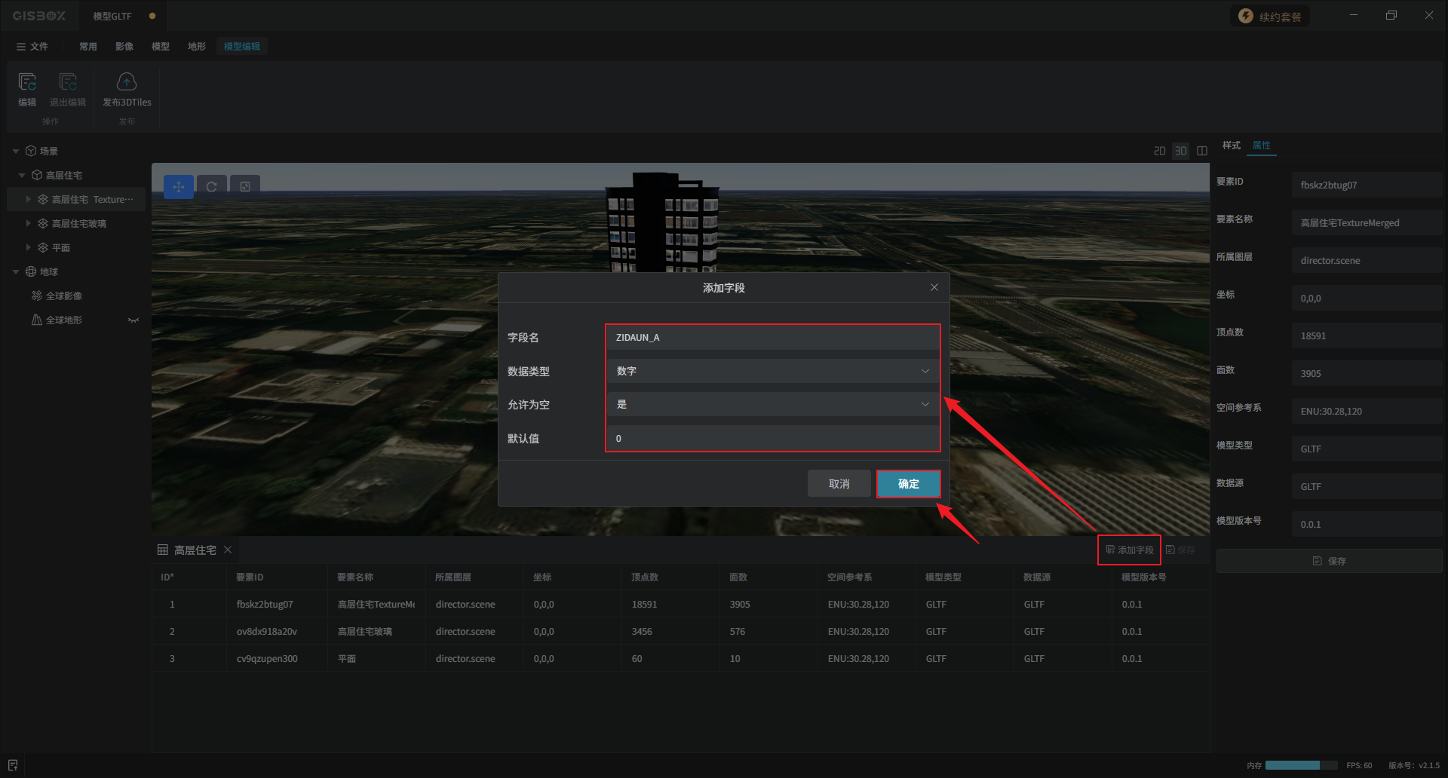
Task: Click the 发布3DTiles publish icon
Action: 127,83
